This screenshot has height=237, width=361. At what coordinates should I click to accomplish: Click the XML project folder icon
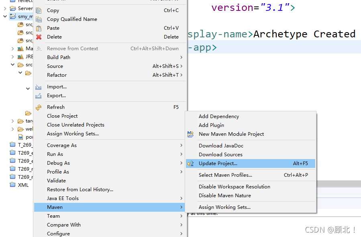(13, 185)
